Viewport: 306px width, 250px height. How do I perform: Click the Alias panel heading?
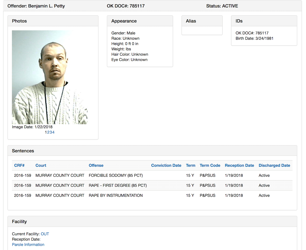(x=191, y=21)
